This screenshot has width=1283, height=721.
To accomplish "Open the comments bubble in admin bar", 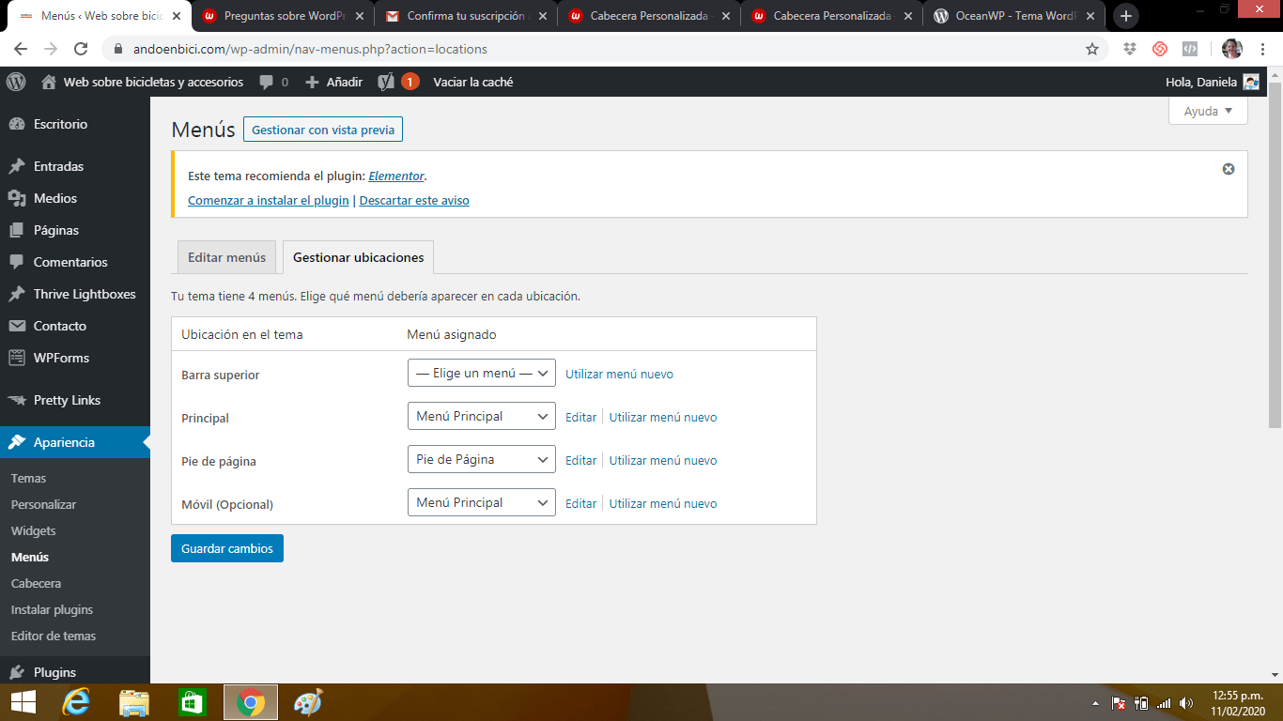I will point(268,83).
